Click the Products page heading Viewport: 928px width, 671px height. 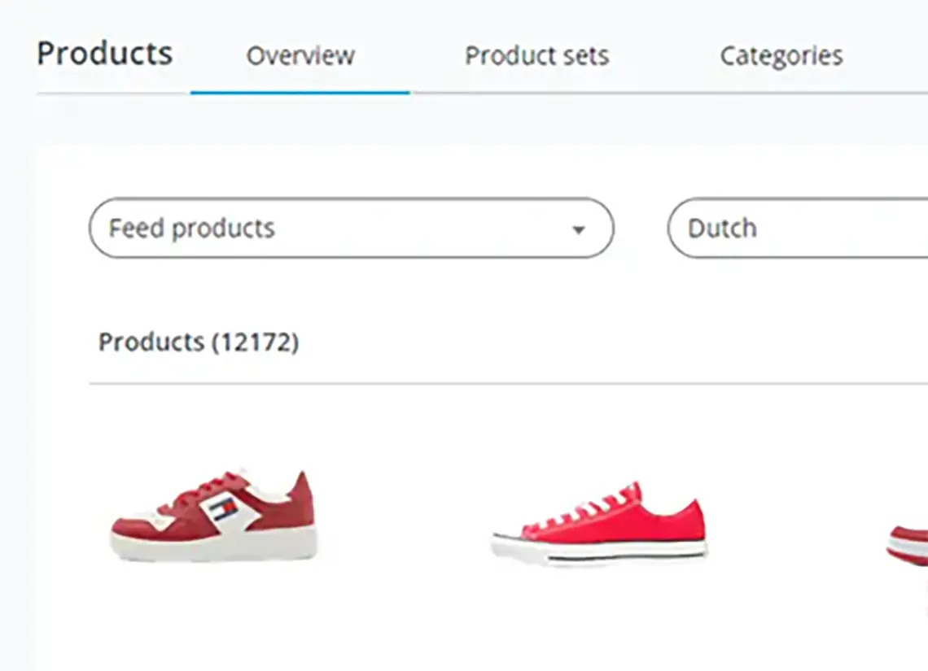[105, 54]
